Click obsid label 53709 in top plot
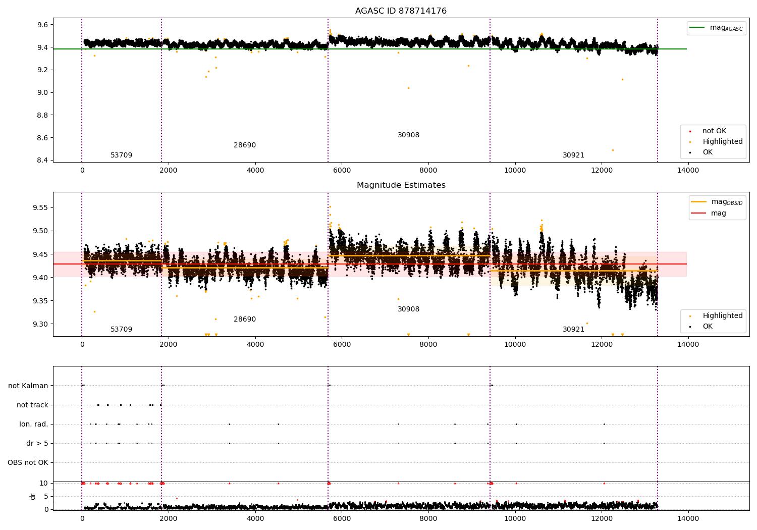This screenshot has width=757, height=530. click(121, 155)
